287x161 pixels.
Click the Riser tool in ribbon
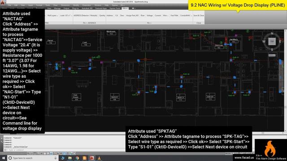coord(143,16)
